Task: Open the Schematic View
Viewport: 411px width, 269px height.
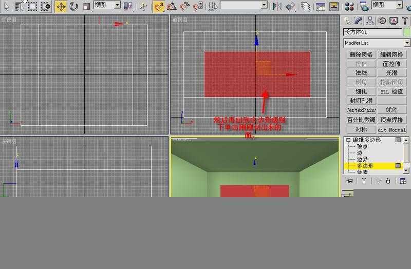Action: 333,6
